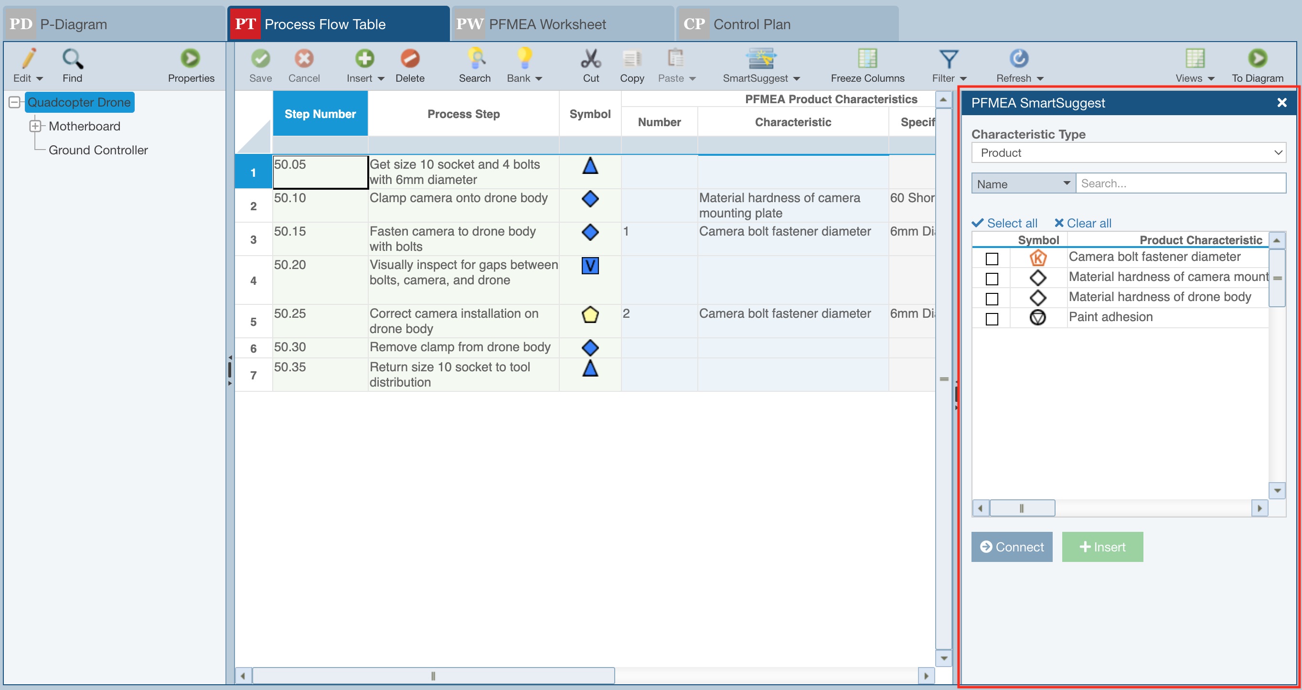This screenshot has width=1302, height=690.
Task: Click the SmartSuggest Search input field
Action: [x=1180, y=183]
